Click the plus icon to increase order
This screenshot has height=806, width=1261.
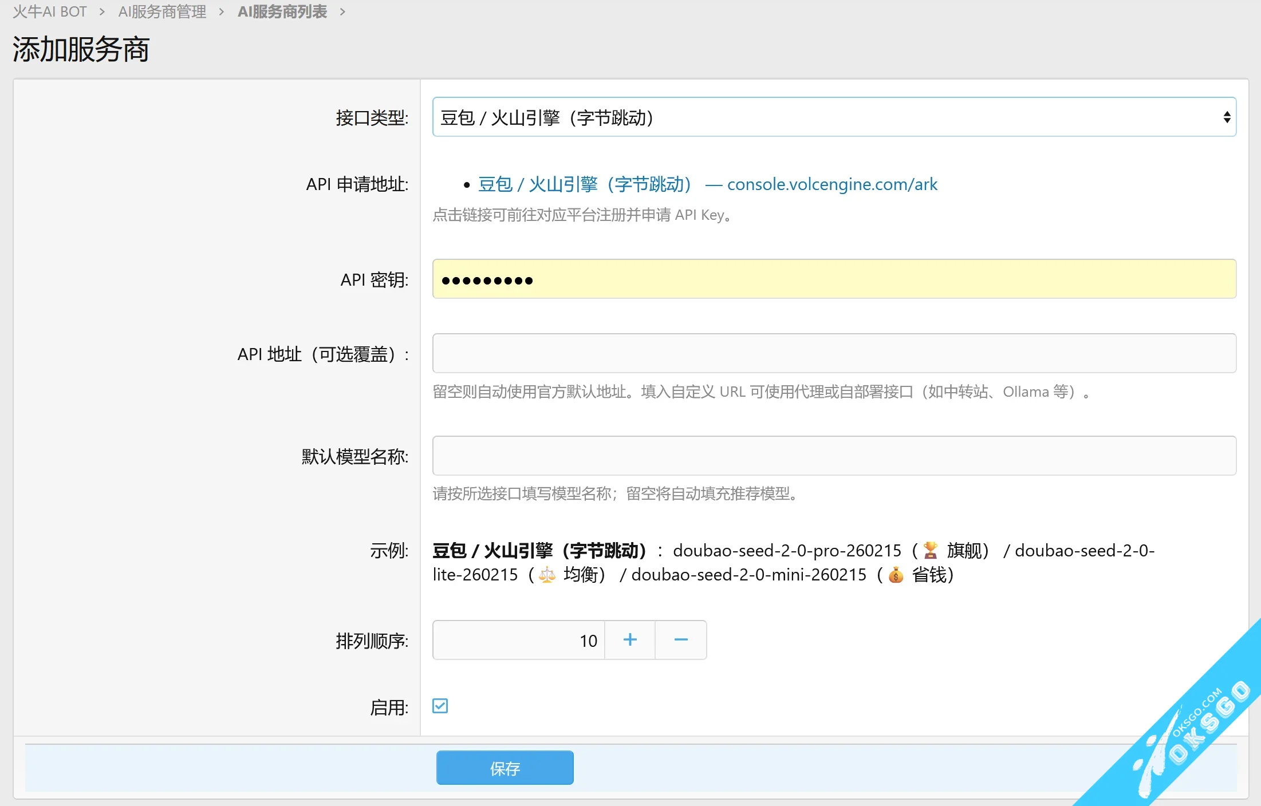(x=630, y=640)
